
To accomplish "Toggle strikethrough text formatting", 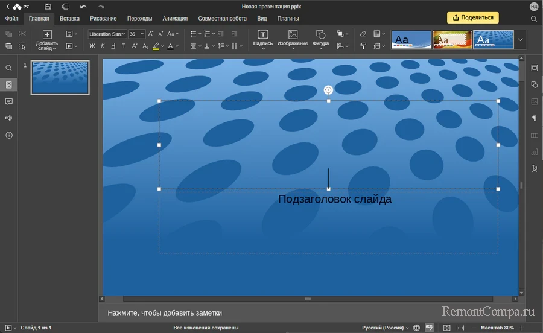I will click(124, 46).
